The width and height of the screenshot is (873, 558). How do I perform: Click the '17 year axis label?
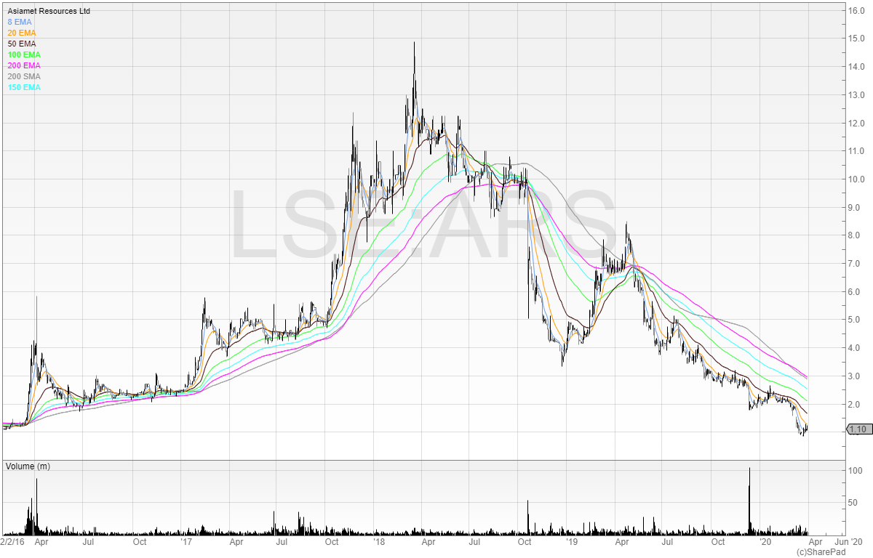[x=186, y=541]
